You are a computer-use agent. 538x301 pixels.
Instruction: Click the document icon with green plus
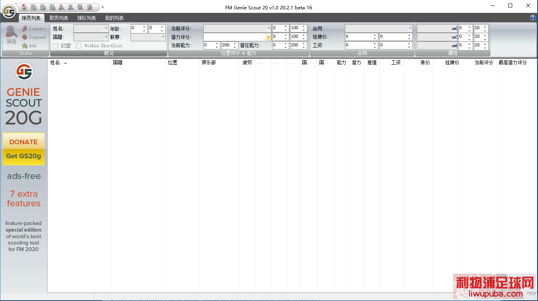click(x=43, y=7)
